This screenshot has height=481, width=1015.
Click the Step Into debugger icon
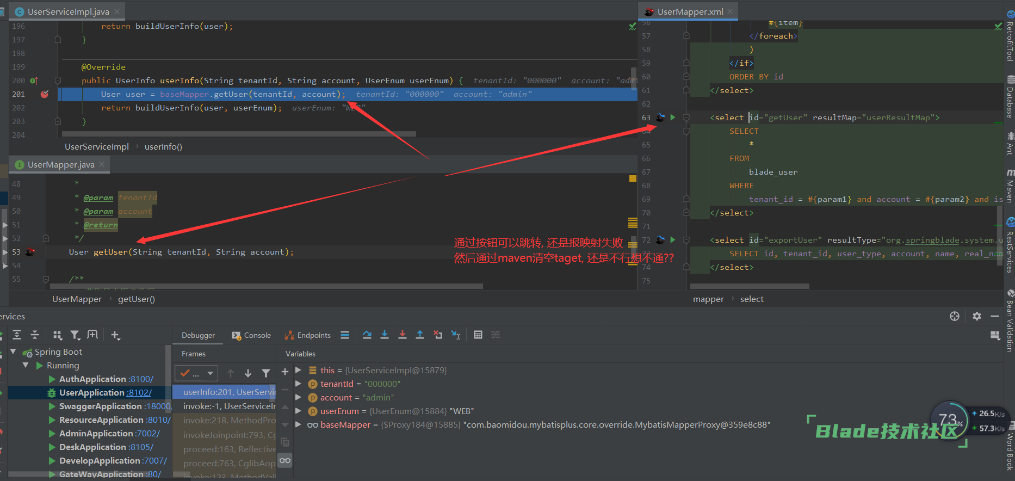pyautogui.click(x=385, y=335)
